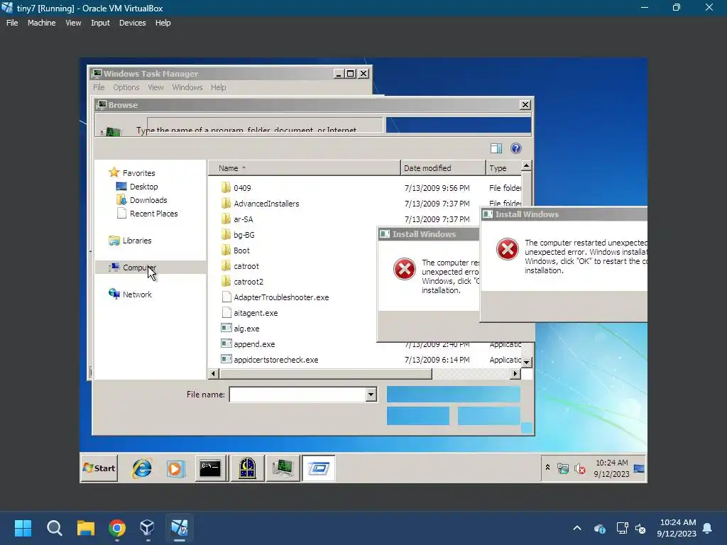Click Show desktop icon in VM tray
Viewport: 727px width, 545px height.
tap(640, 468)
